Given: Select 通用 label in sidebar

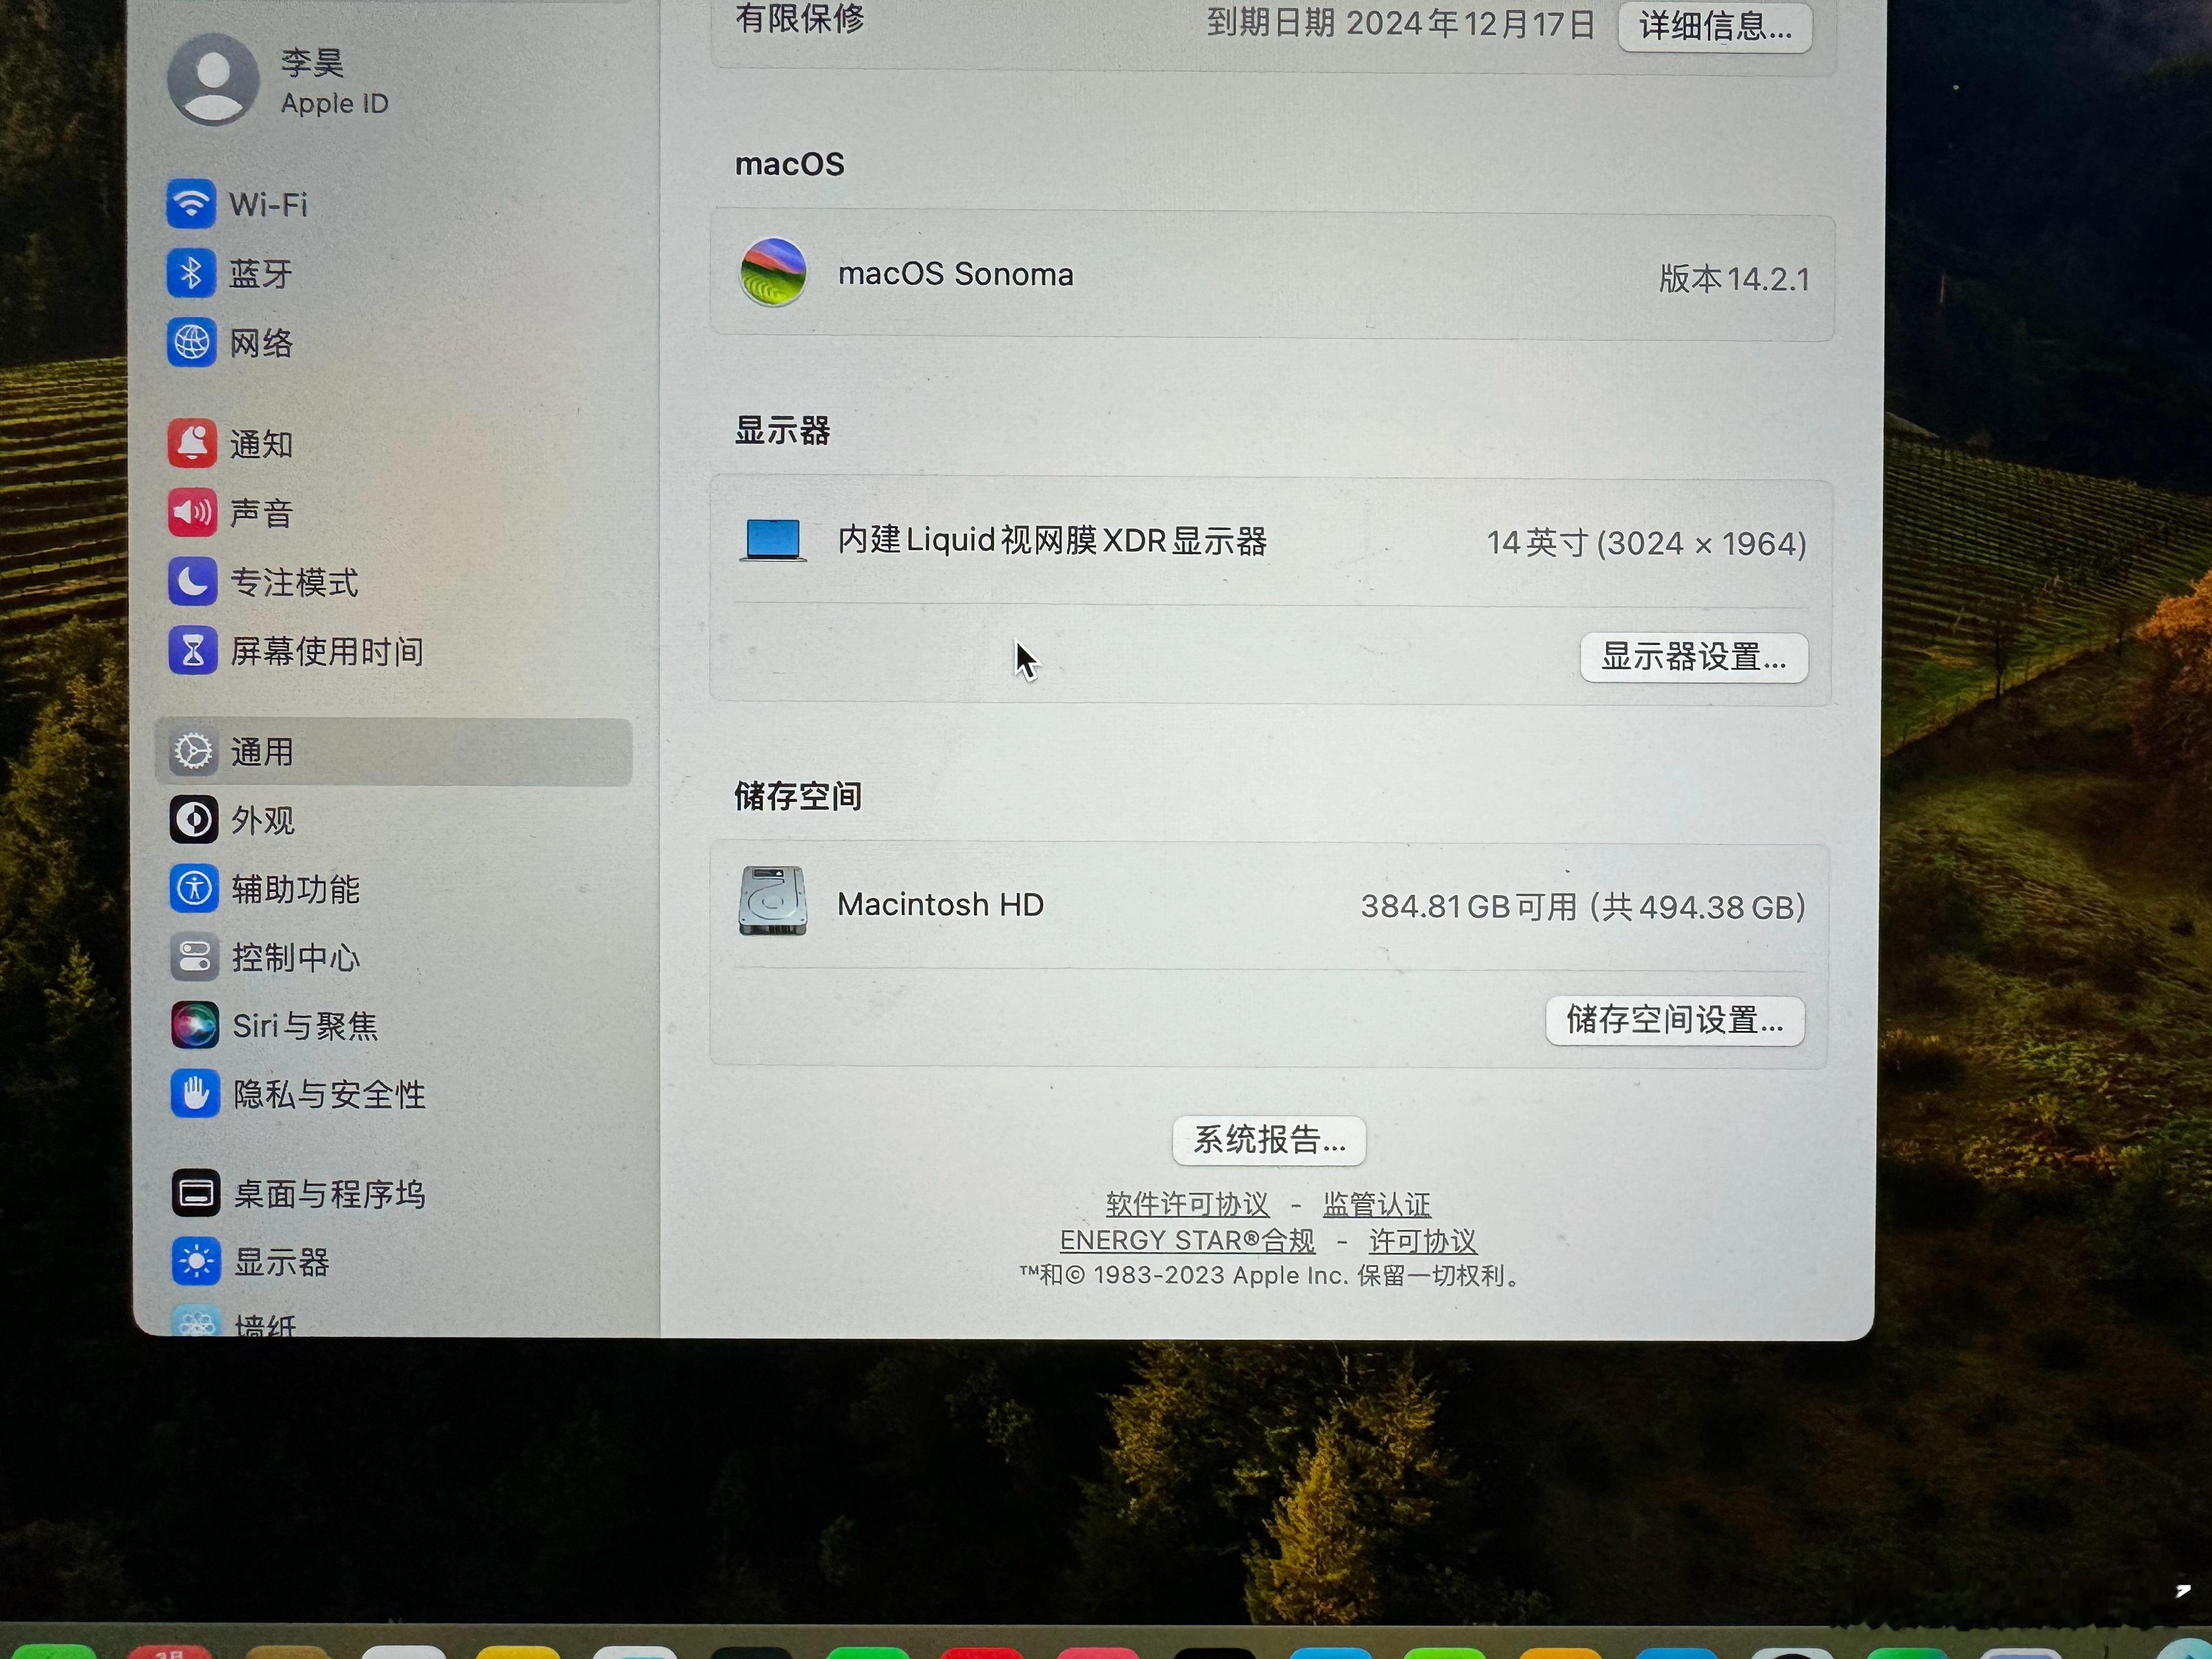Looking at the screenshot, I should pyautogui.click(x=262, y=752).
